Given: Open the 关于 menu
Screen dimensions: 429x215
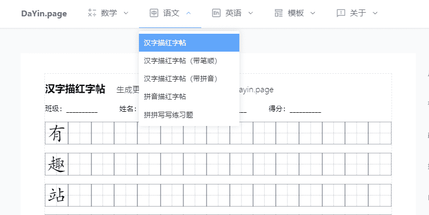Looking at the screenshot, I should coord(357,13).
